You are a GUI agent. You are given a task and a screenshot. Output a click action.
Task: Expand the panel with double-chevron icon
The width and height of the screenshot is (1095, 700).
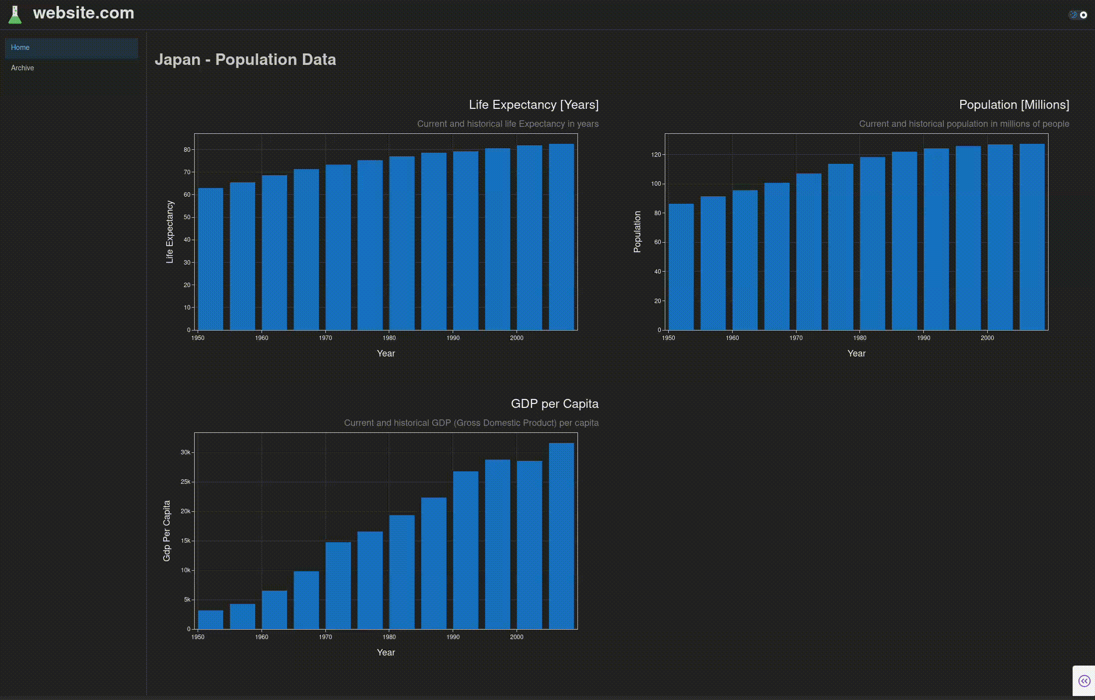[x=1084, y=681]
